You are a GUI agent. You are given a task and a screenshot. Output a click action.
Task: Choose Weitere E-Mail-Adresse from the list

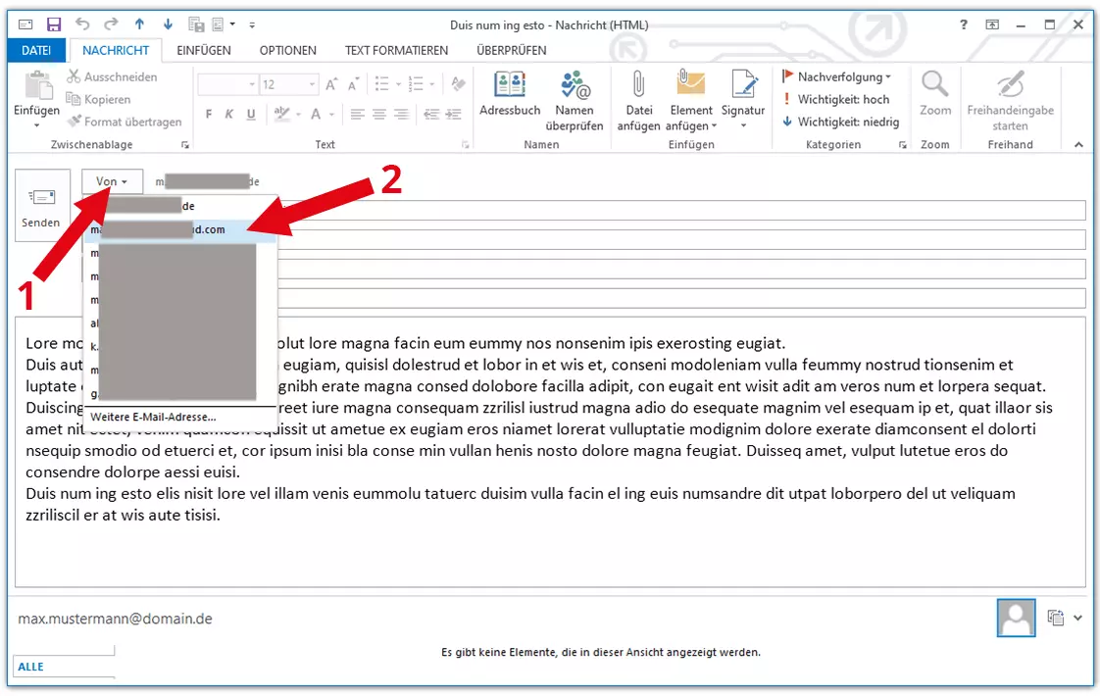click(155, 416)
